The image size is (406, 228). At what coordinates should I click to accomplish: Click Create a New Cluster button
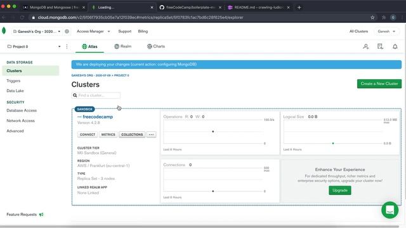coord(379,84)
